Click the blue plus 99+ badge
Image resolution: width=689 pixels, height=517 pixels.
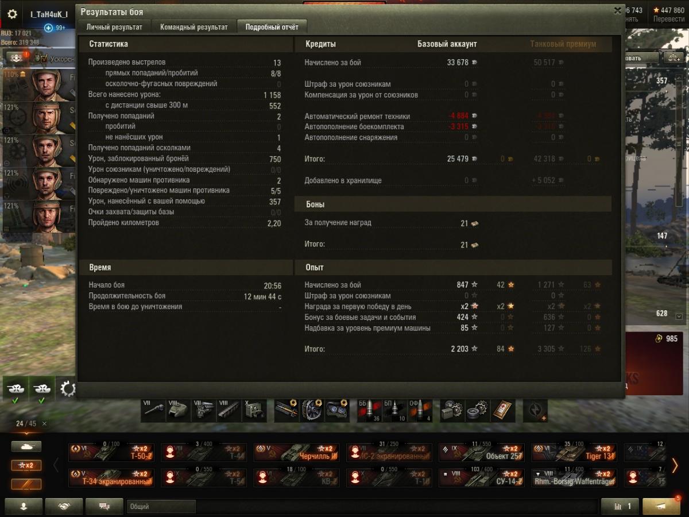coord(55,28)
